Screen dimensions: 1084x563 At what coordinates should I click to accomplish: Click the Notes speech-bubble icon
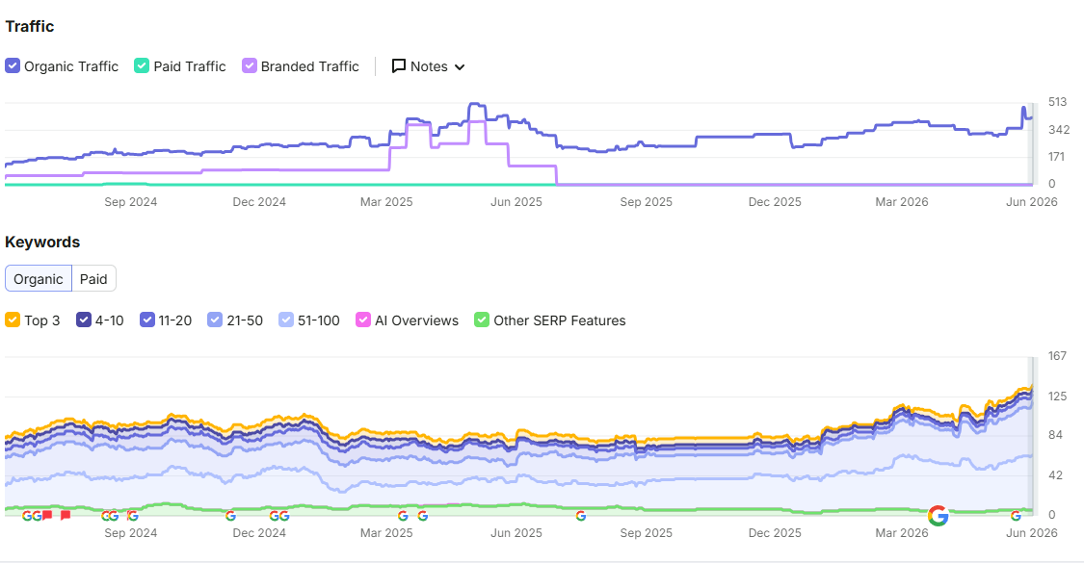pos(398,66)
